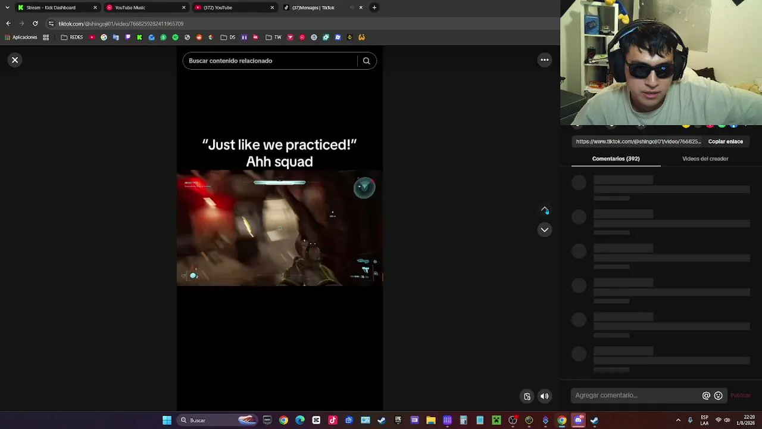The image size is (762, 429).
Task: Switch to the 'Videos del creador' tab
Action: (705, 159)
